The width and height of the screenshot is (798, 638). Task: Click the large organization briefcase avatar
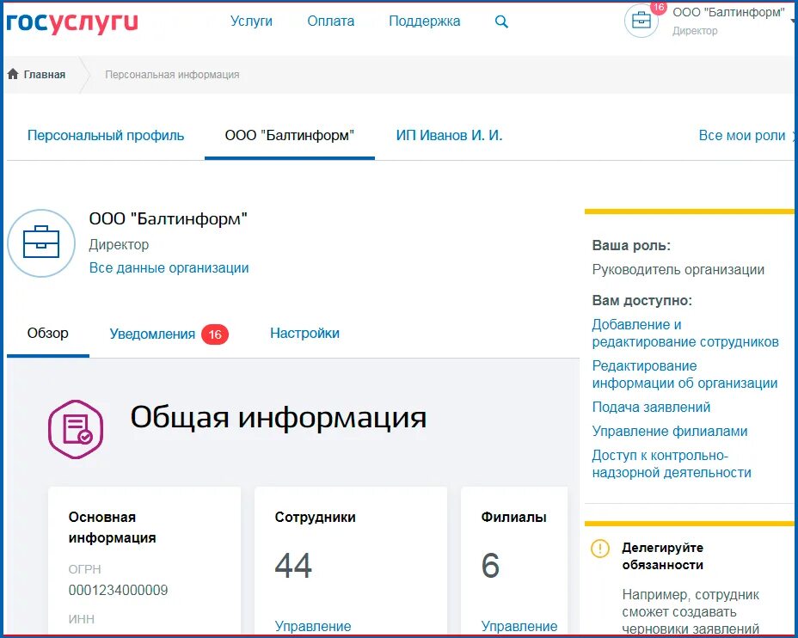41,243
